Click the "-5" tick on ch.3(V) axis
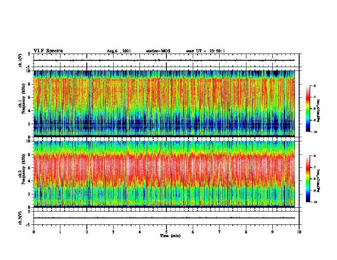 pos(28,225)
